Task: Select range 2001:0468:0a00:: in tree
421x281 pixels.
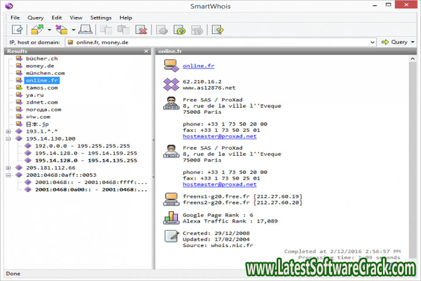Action: coord(91,190)
